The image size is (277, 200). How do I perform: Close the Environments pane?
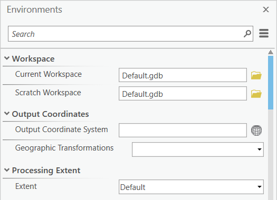[266, 9]
